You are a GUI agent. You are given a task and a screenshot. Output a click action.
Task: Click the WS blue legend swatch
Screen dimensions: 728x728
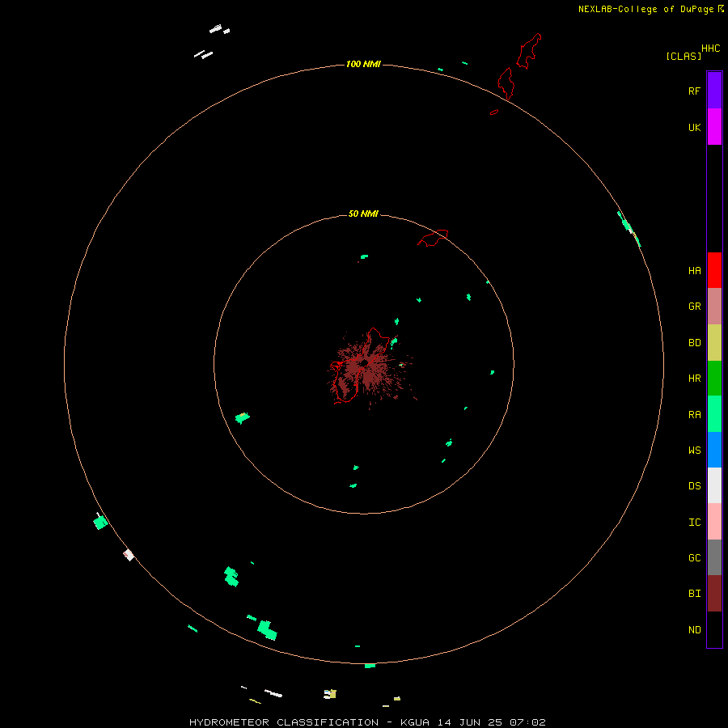point(714,450)
